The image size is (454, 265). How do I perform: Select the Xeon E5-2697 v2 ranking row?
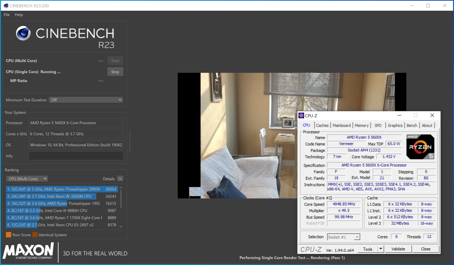pos(62,225)
